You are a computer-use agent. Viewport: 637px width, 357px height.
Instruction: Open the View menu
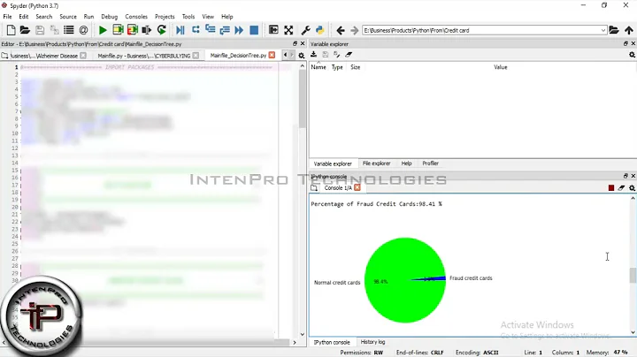[x=208, y=17]
